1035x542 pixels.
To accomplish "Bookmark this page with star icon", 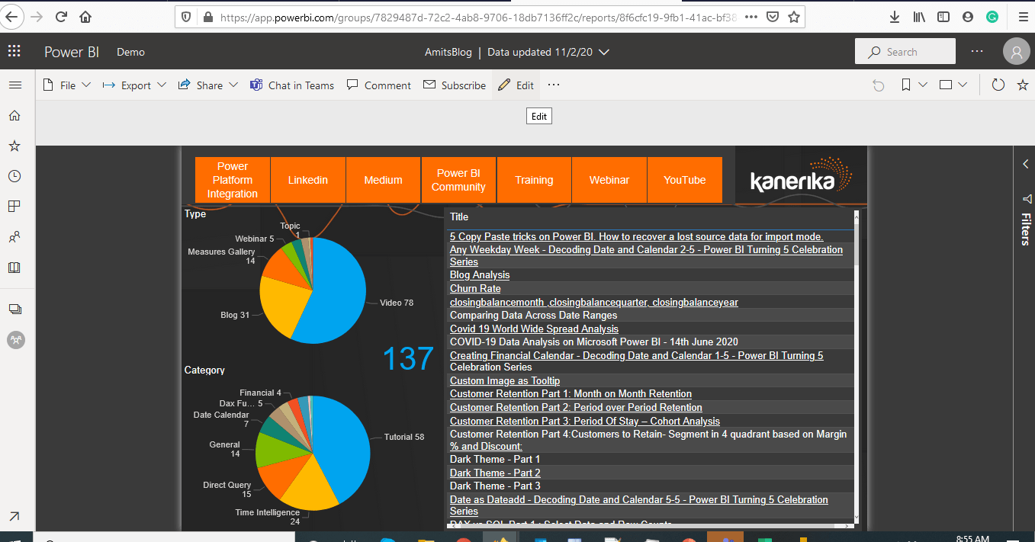I will [x=794, y=16].
